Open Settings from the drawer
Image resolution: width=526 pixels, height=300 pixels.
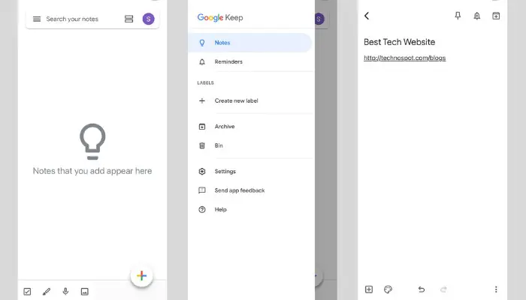[x=249, y=172]
